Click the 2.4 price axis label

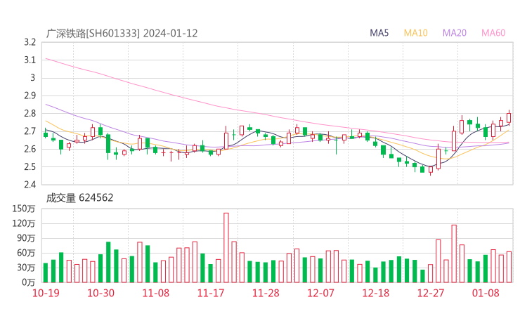pos(30,184)
